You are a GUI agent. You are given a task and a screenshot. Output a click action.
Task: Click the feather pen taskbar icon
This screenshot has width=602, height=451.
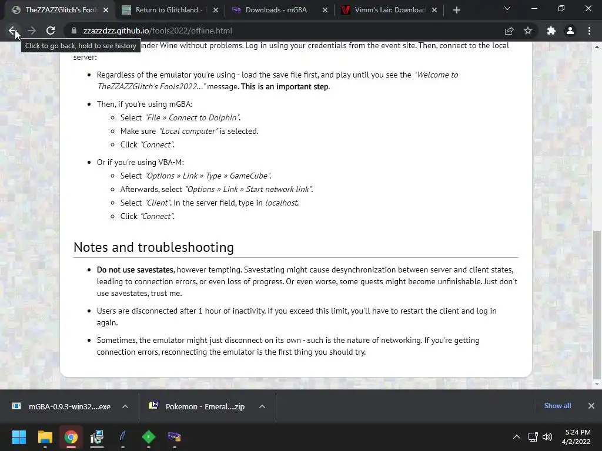click(x=122, y=437)
